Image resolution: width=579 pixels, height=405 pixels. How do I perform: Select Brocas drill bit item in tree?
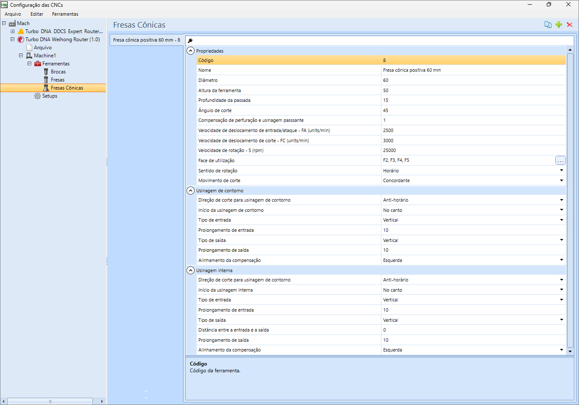click(x=58, y=72)
